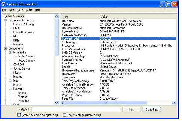Click the System Information title bar icon
The height and width of the screenshot is (121, 182).
(3, 4)
